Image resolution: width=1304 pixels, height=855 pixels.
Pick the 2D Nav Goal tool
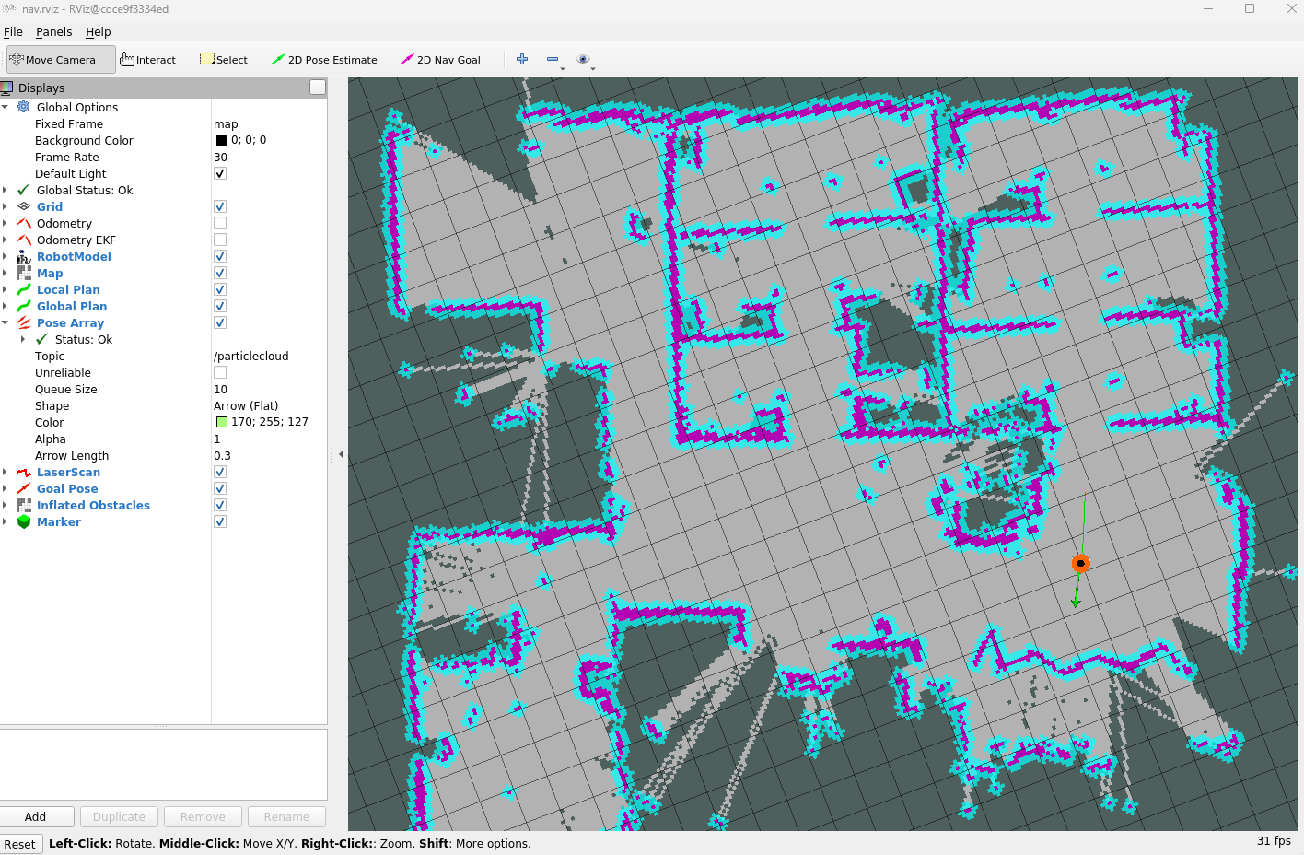coord(440,59)
